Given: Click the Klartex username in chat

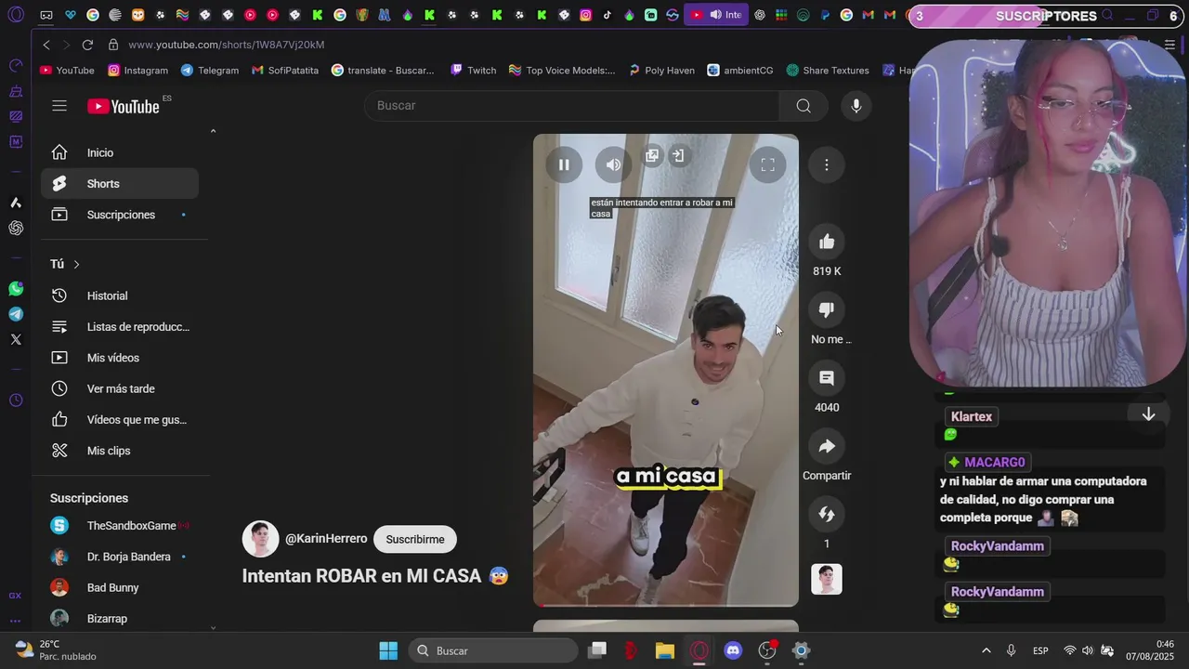Looking at the screenshot, I should click(x=972, y=417).
